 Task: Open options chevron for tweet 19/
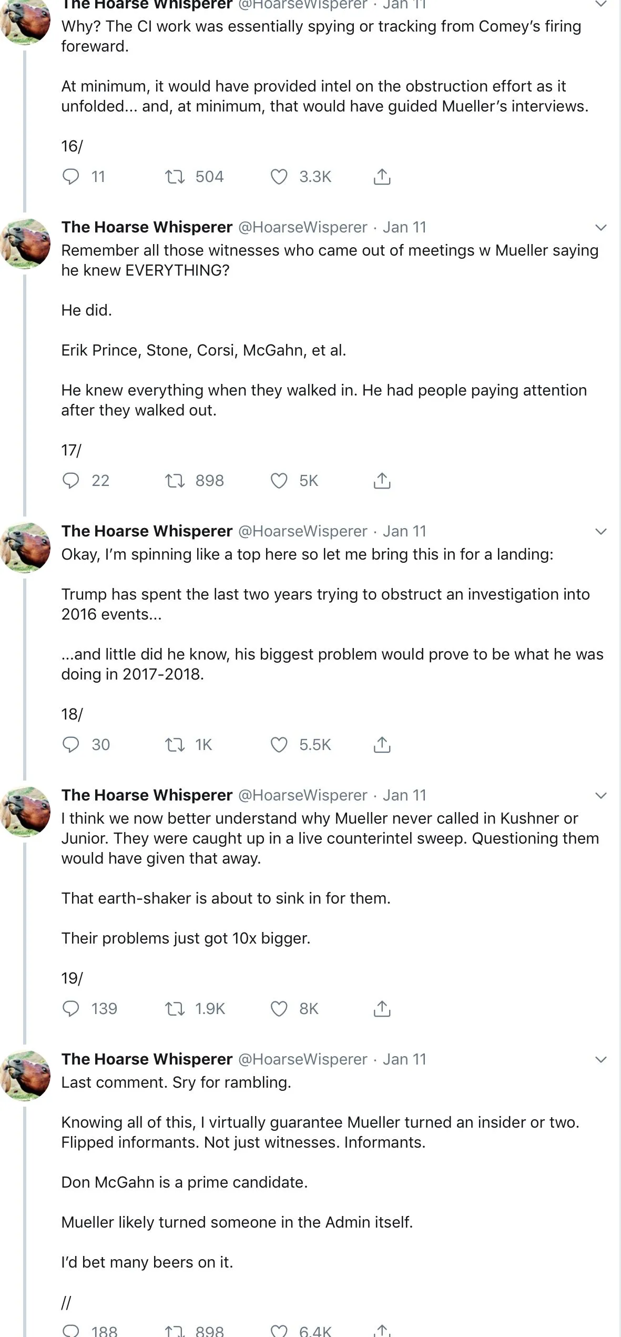[600, 795]
